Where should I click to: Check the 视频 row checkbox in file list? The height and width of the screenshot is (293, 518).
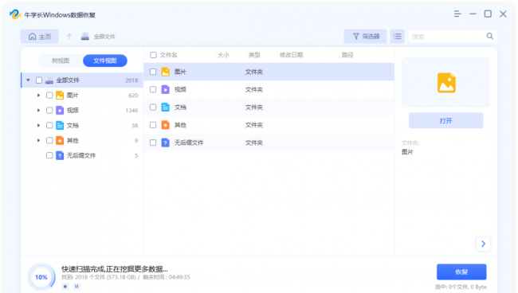[153, 89]
